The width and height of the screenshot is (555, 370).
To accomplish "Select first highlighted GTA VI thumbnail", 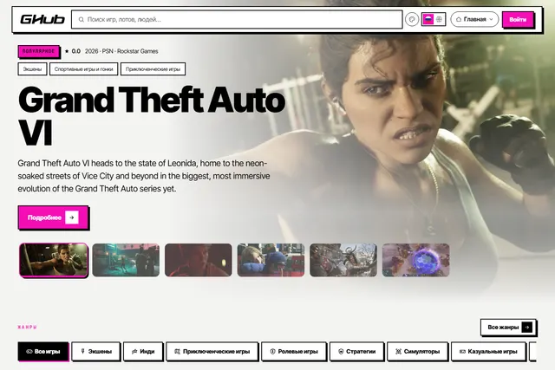I will coord(54,260).
